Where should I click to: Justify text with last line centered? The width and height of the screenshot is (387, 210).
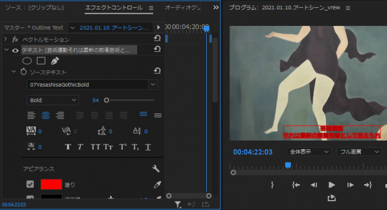pyautogui.click(x=95, y=115)
